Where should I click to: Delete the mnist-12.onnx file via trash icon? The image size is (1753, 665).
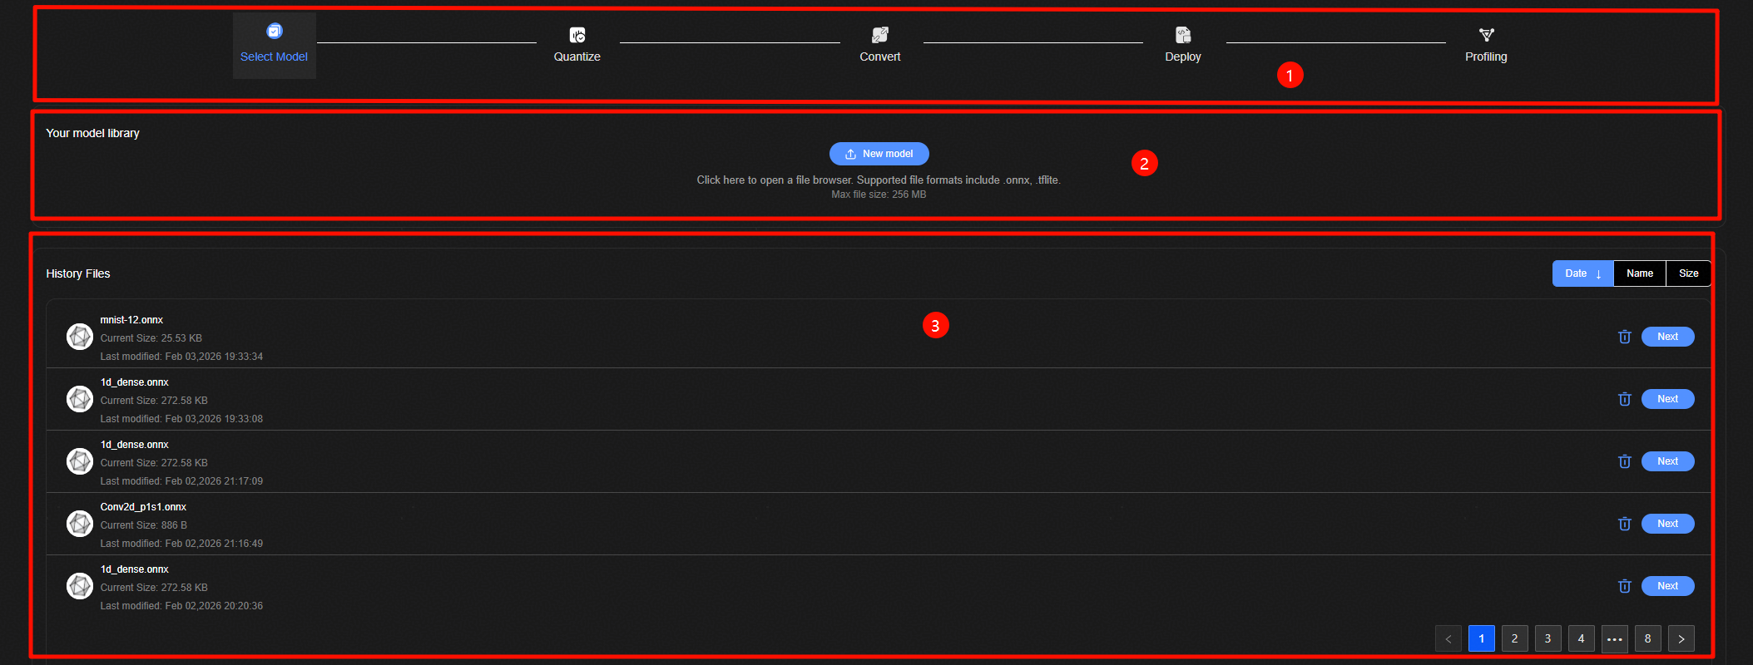[1624, 337]
